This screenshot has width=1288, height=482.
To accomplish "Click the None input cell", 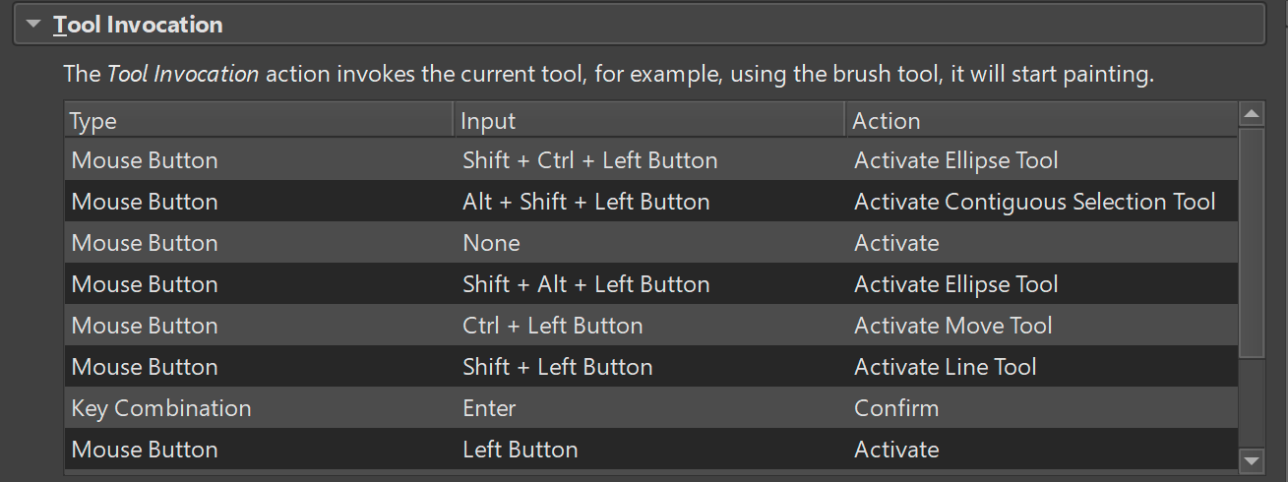I will pyautogui.click(x=491, y=243).
